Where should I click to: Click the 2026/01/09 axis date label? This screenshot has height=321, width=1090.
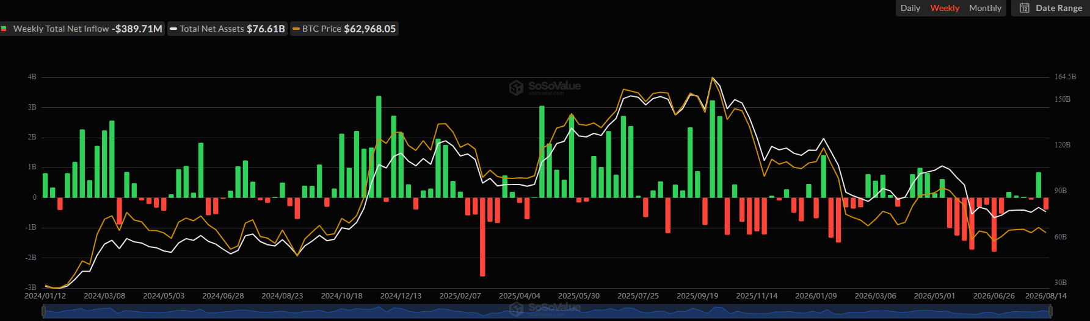(816, 296)
